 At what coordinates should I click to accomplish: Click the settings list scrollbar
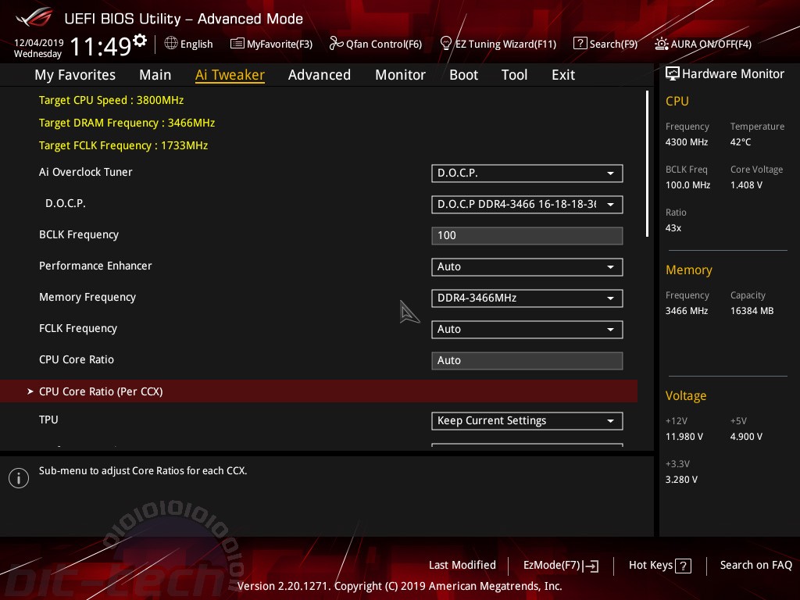(x=647, y=164)
